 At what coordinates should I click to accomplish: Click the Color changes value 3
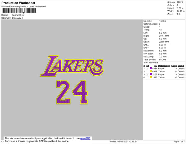point(160,24)
